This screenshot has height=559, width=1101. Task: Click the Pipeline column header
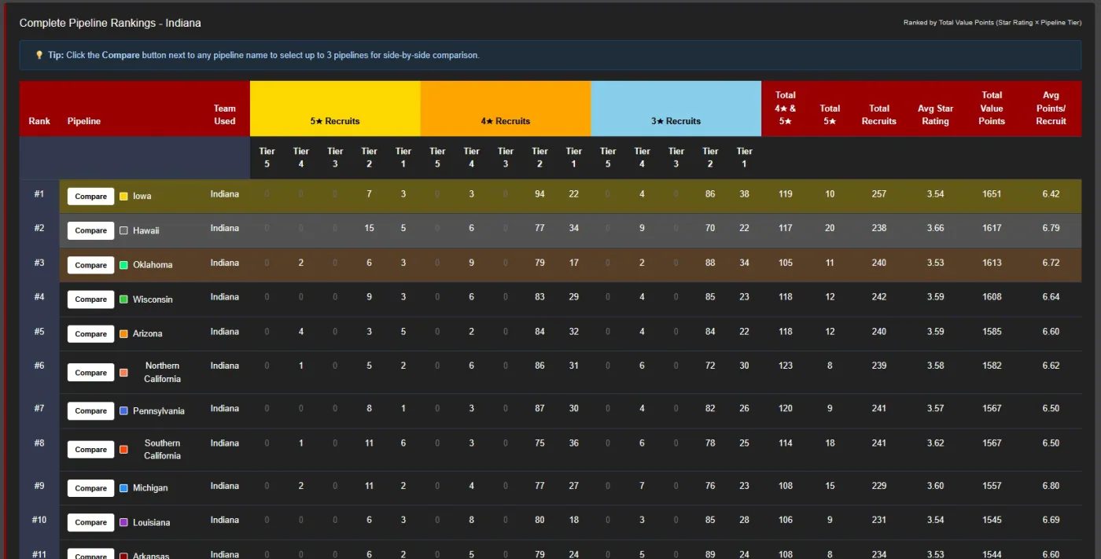tap(84, 121)
